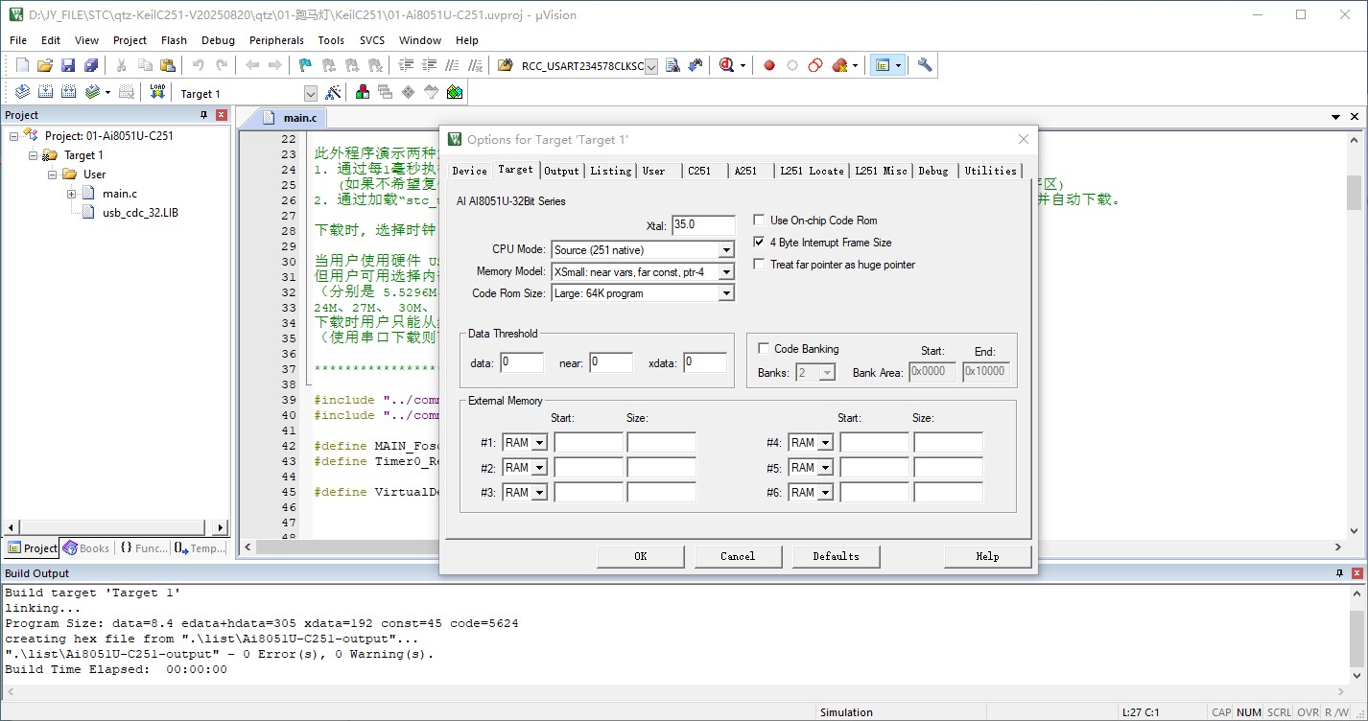Enable the Code Banking checkbox
The width and height of the screenshot is (1368, 721).
click(764, 349)
